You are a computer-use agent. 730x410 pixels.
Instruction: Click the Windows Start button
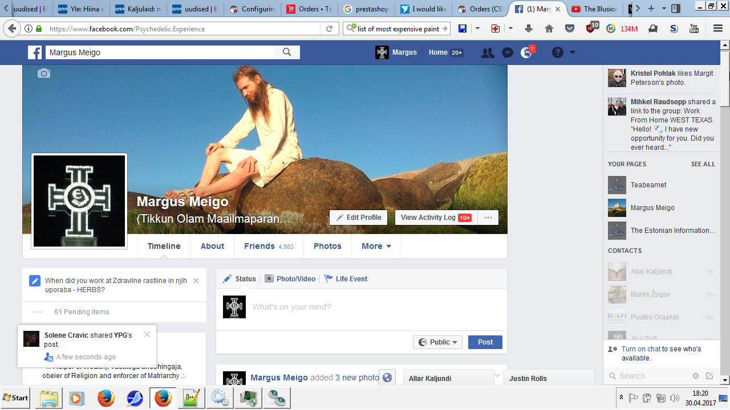pos(16,397)
